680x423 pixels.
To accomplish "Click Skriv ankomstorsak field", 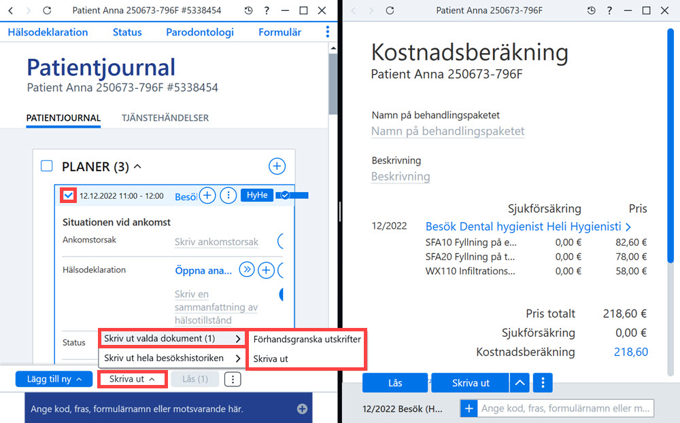I will pyautogui.click(x=216, y=242).
